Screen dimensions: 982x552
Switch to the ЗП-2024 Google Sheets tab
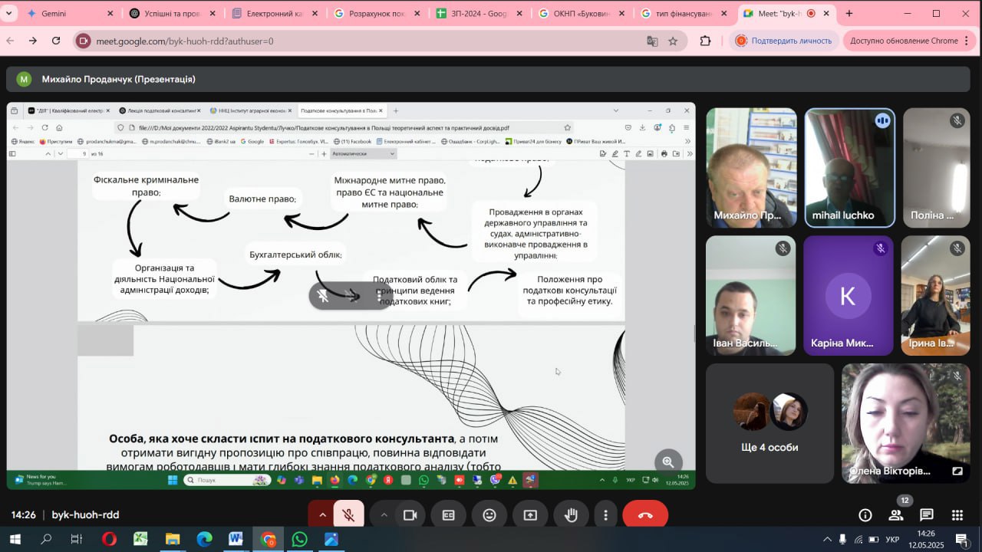click(479, 13)
